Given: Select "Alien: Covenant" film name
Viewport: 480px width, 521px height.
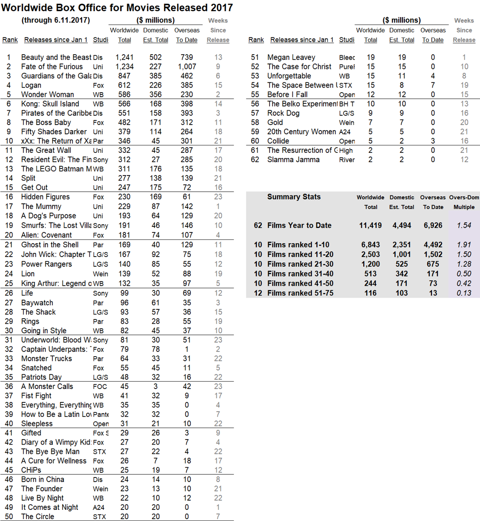Looking at the screenshot, I should [46, 235].
